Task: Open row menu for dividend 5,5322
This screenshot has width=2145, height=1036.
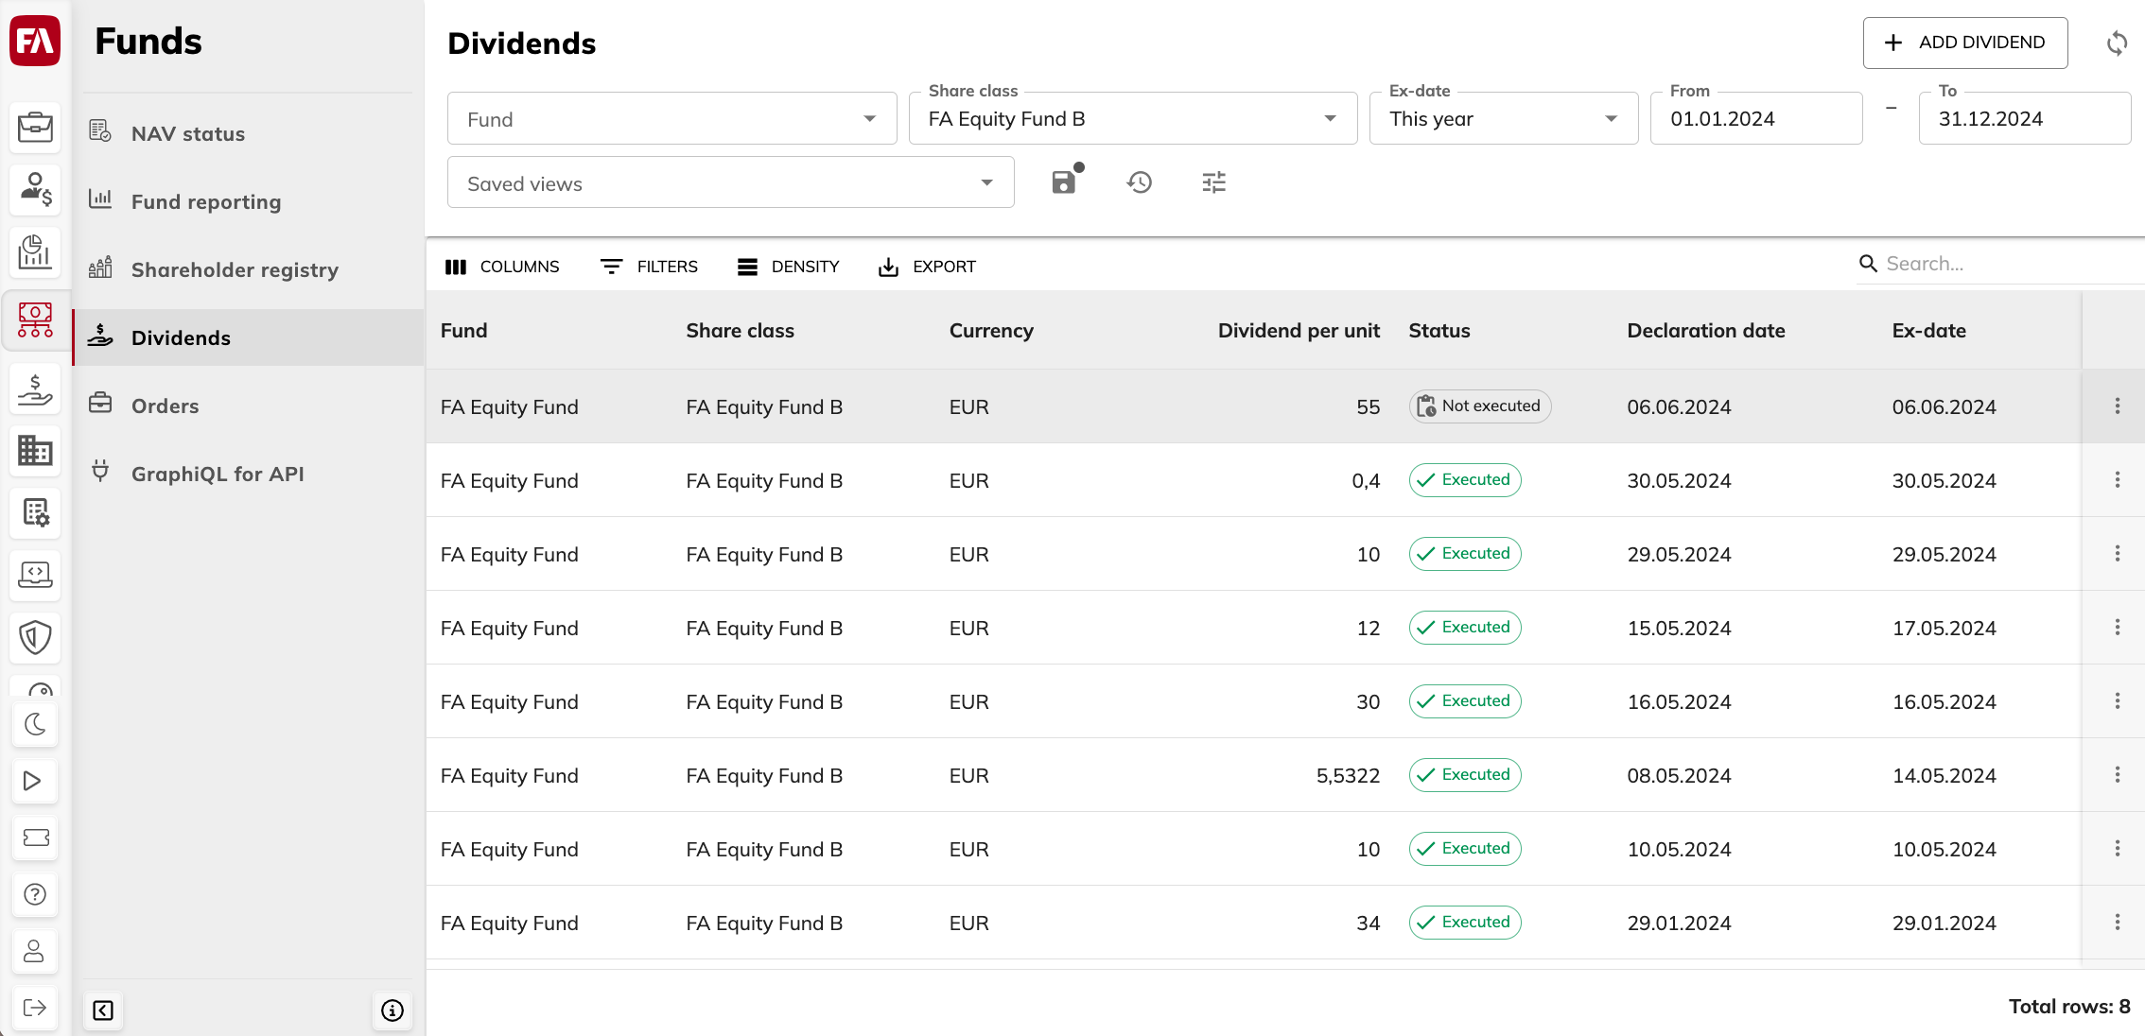Action: click(2117, 775)
